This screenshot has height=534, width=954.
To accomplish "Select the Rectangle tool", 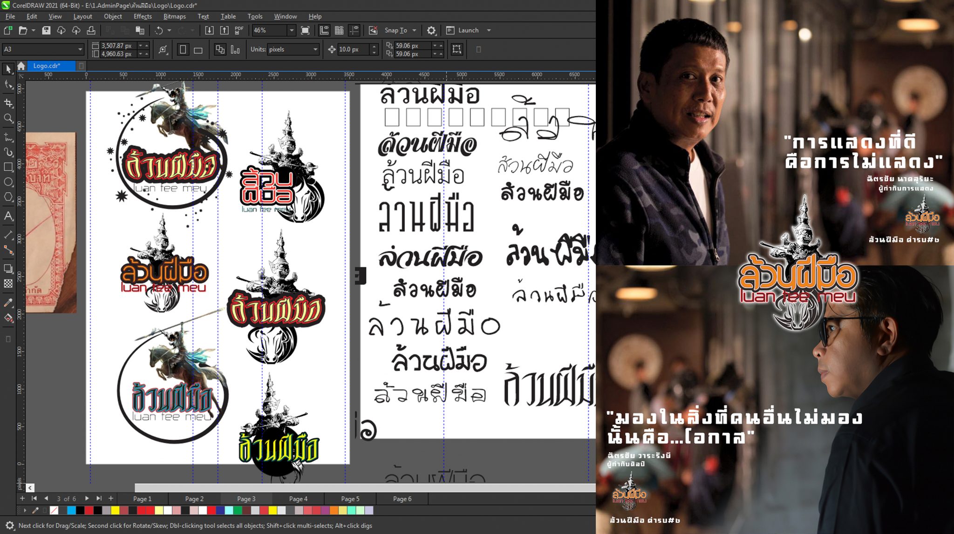I will pyautogui.click(x=8, y=167).
